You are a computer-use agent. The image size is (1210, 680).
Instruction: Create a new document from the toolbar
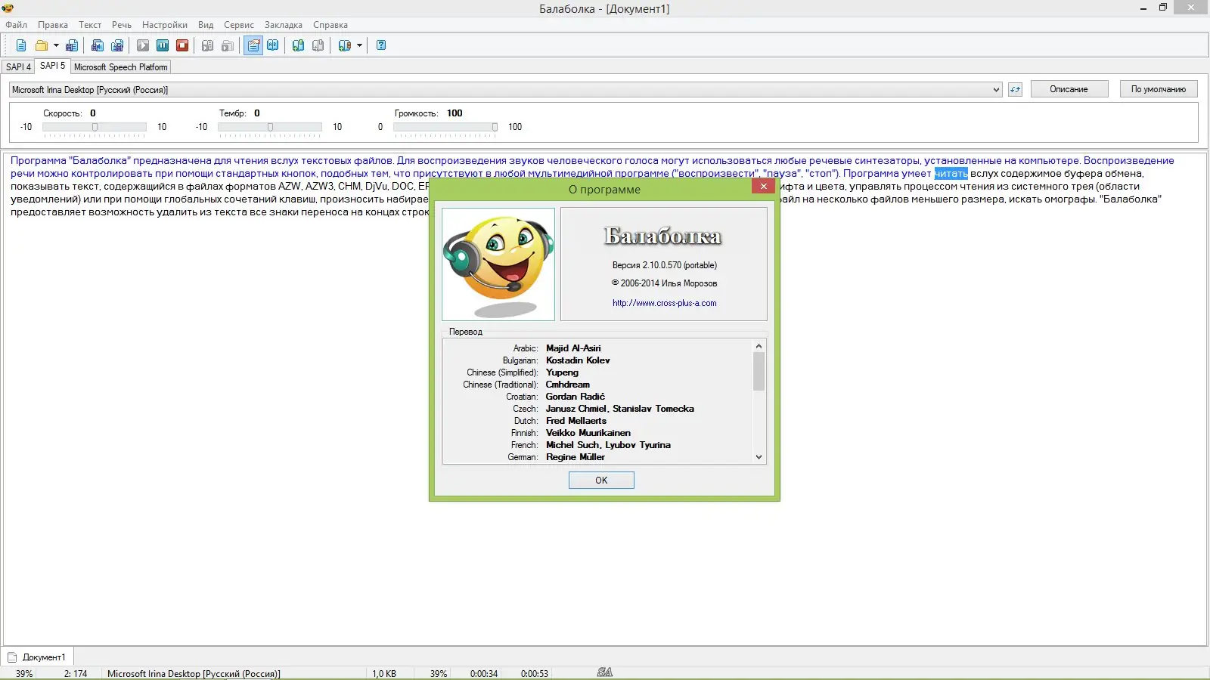tap(21, 45)
